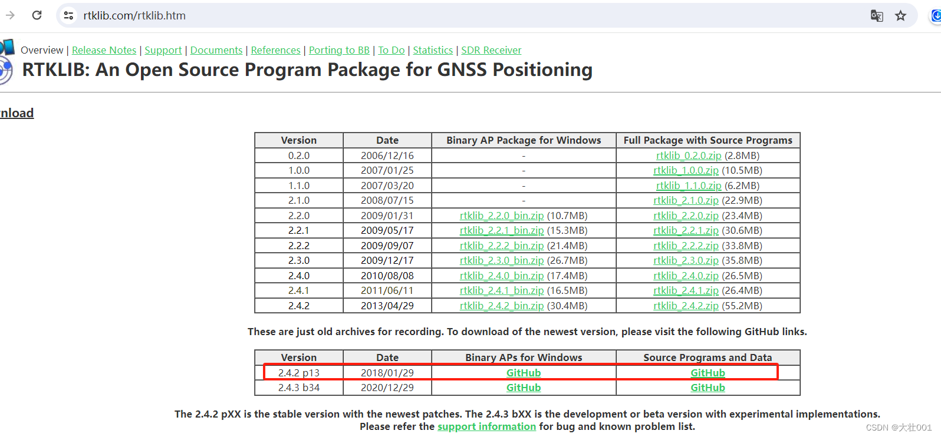Select date cell 2020/12/29

pyautogui.click(x=387, y=388)
